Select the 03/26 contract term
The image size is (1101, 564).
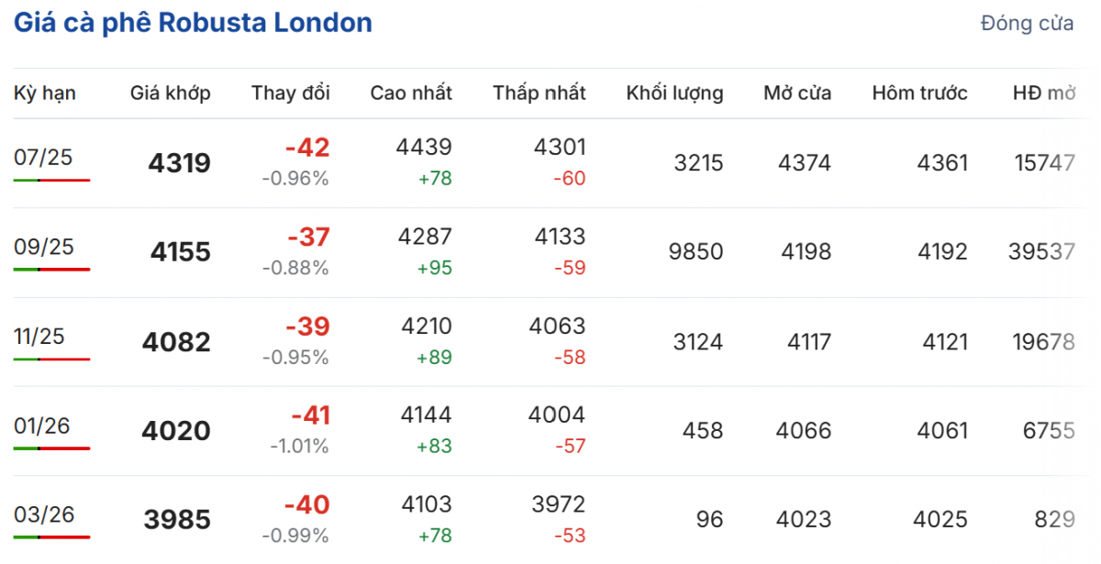(43, 514)
